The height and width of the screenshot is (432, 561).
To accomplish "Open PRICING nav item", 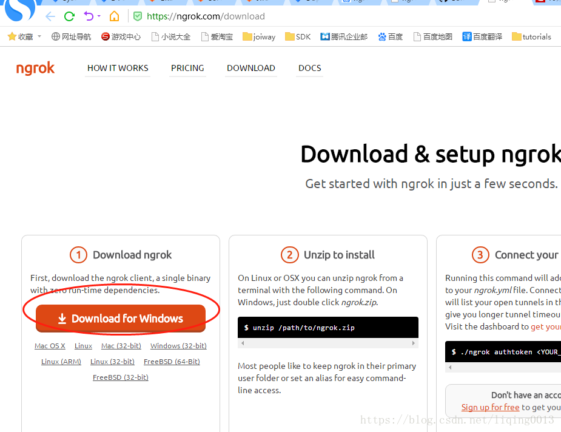I will point(187,68).
